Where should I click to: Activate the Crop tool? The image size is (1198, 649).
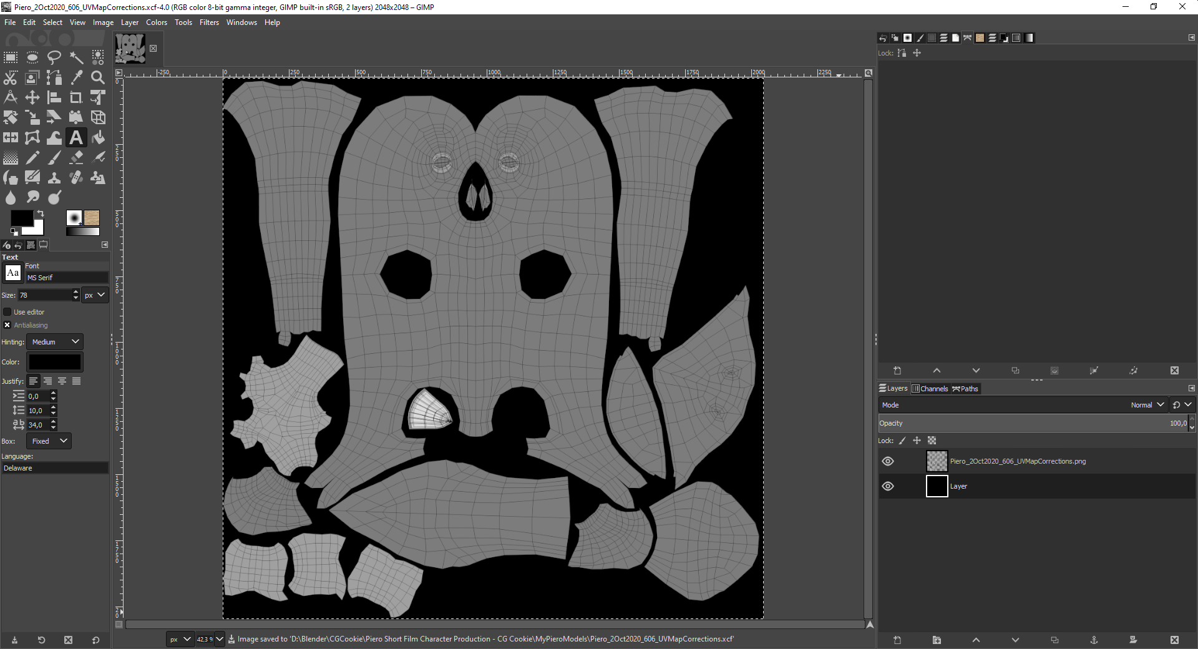[75, 97]
